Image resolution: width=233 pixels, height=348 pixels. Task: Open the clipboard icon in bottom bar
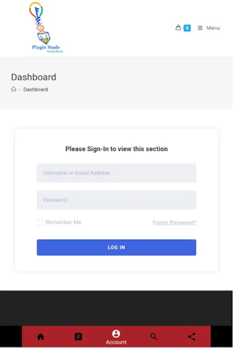[78, 336]
